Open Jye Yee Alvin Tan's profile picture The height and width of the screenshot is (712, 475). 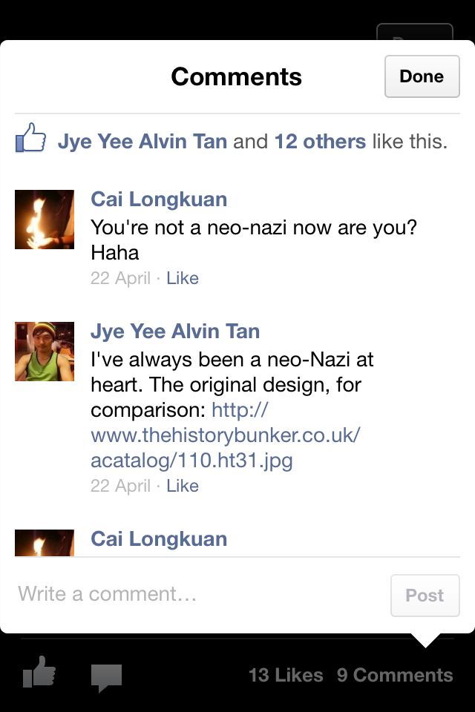[x=45, y=352]
